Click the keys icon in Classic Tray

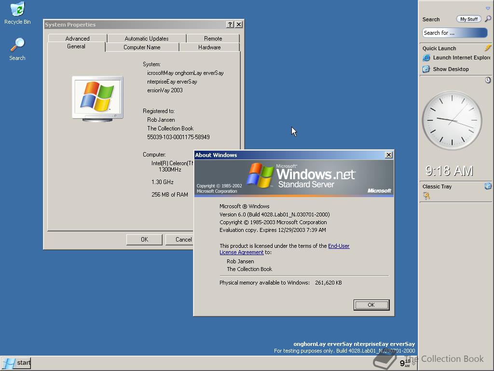coord(426,196)
